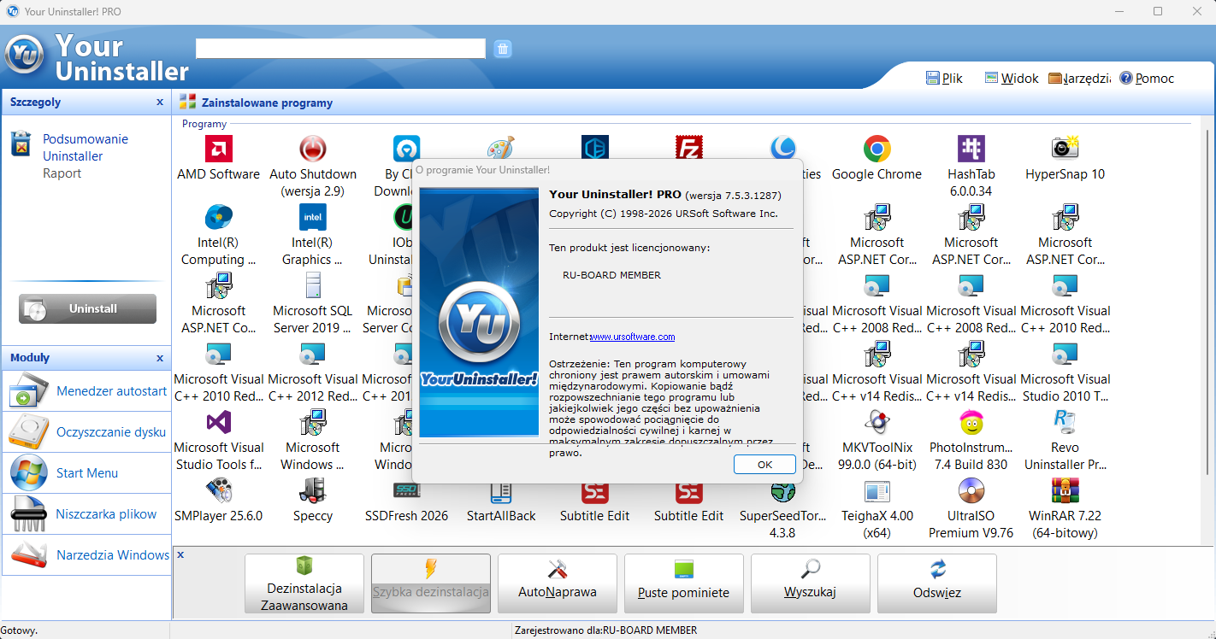Open the Widok menu

click(x=1012, y=79)
